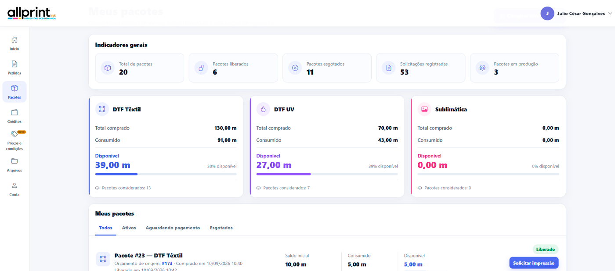The height and width of the screenshot is (271, 615).
Task: Click the Total de pacotes card showing 20
Action: 140,68
